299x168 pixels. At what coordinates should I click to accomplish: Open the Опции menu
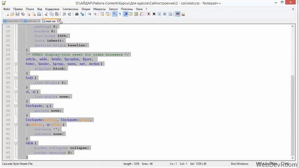point(86,9)
